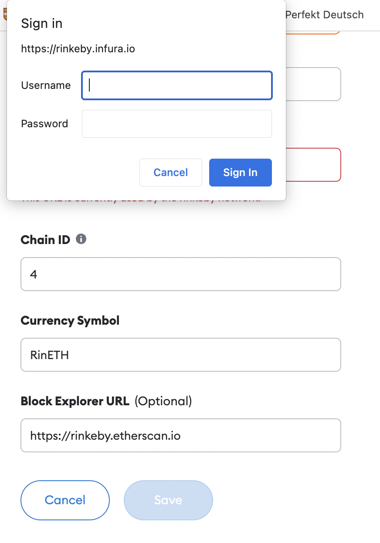Image resolution: width=380 pixels, height=543 pixels.
Task: Click the bookmark favicon beside the Sign in dialog
Action: coord(4,15)
